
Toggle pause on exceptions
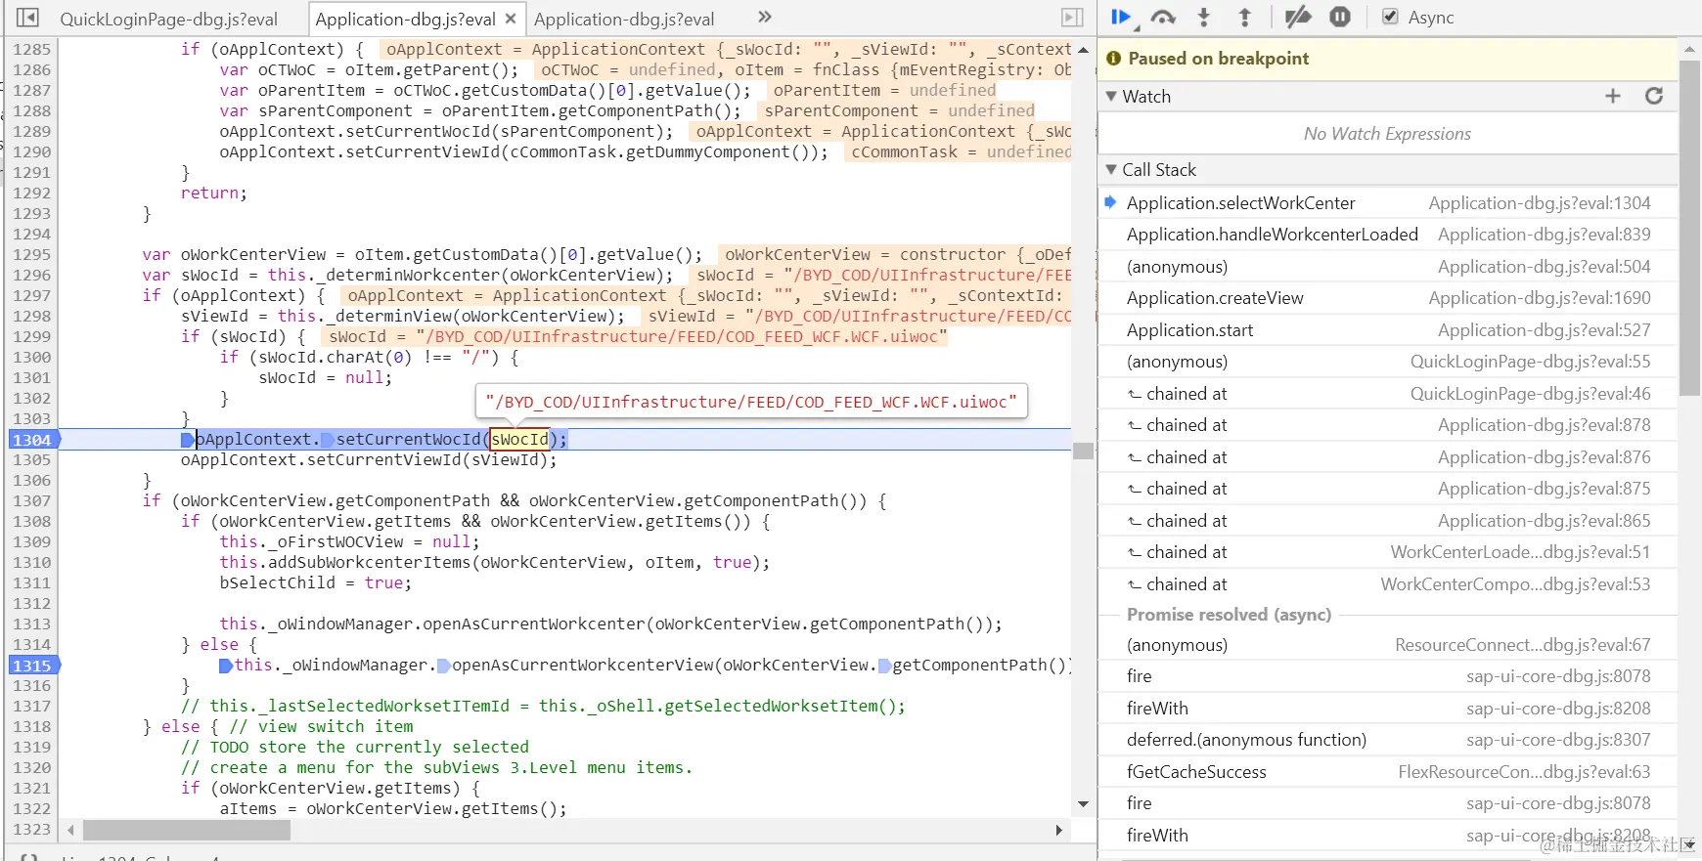1340,18
